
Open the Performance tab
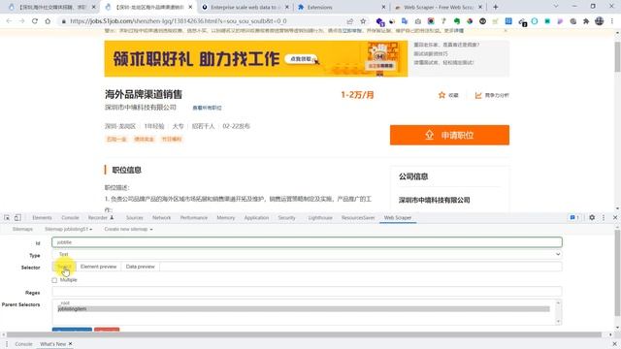coord(194,217)
